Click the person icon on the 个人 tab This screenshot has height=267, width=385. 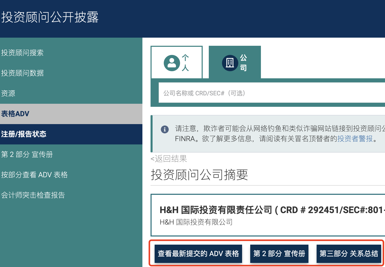[x=172, y=63]
